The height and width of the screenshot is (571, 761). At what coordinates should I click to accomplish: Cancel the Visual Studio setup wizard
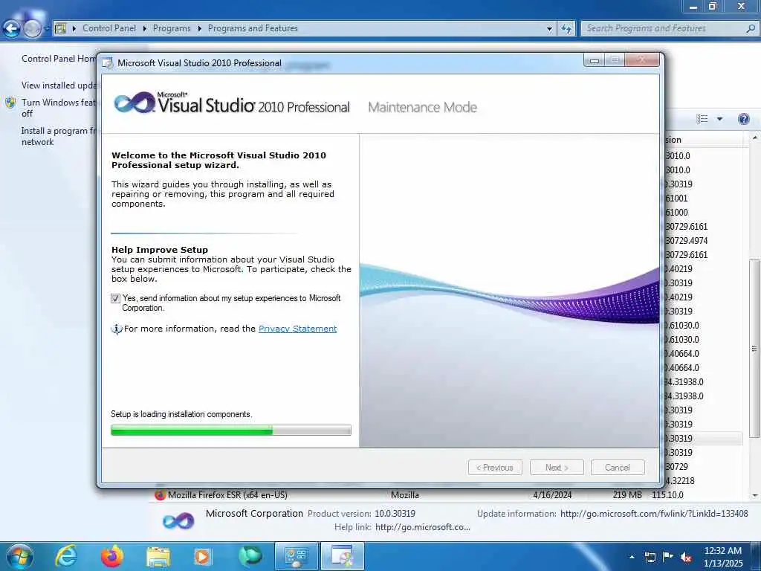coord(618,468)
